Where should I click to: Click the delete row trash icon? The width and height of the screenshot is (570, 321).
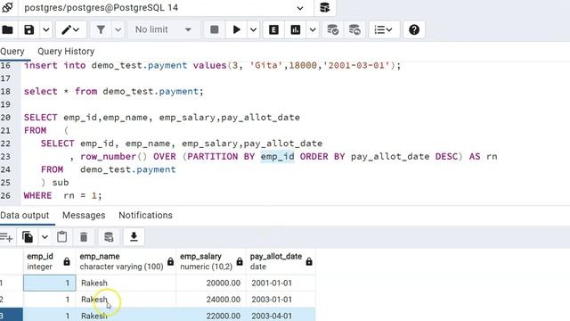(84, 237)
